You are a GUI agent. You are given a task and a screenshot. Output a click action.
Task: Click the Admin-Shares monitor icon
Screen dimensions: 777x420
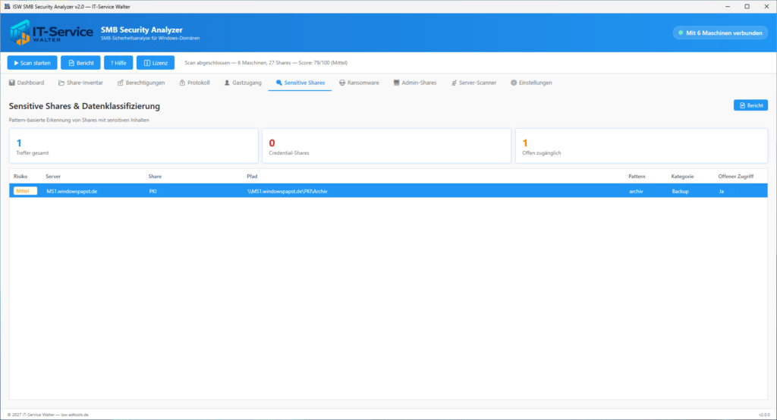[396, 83]
